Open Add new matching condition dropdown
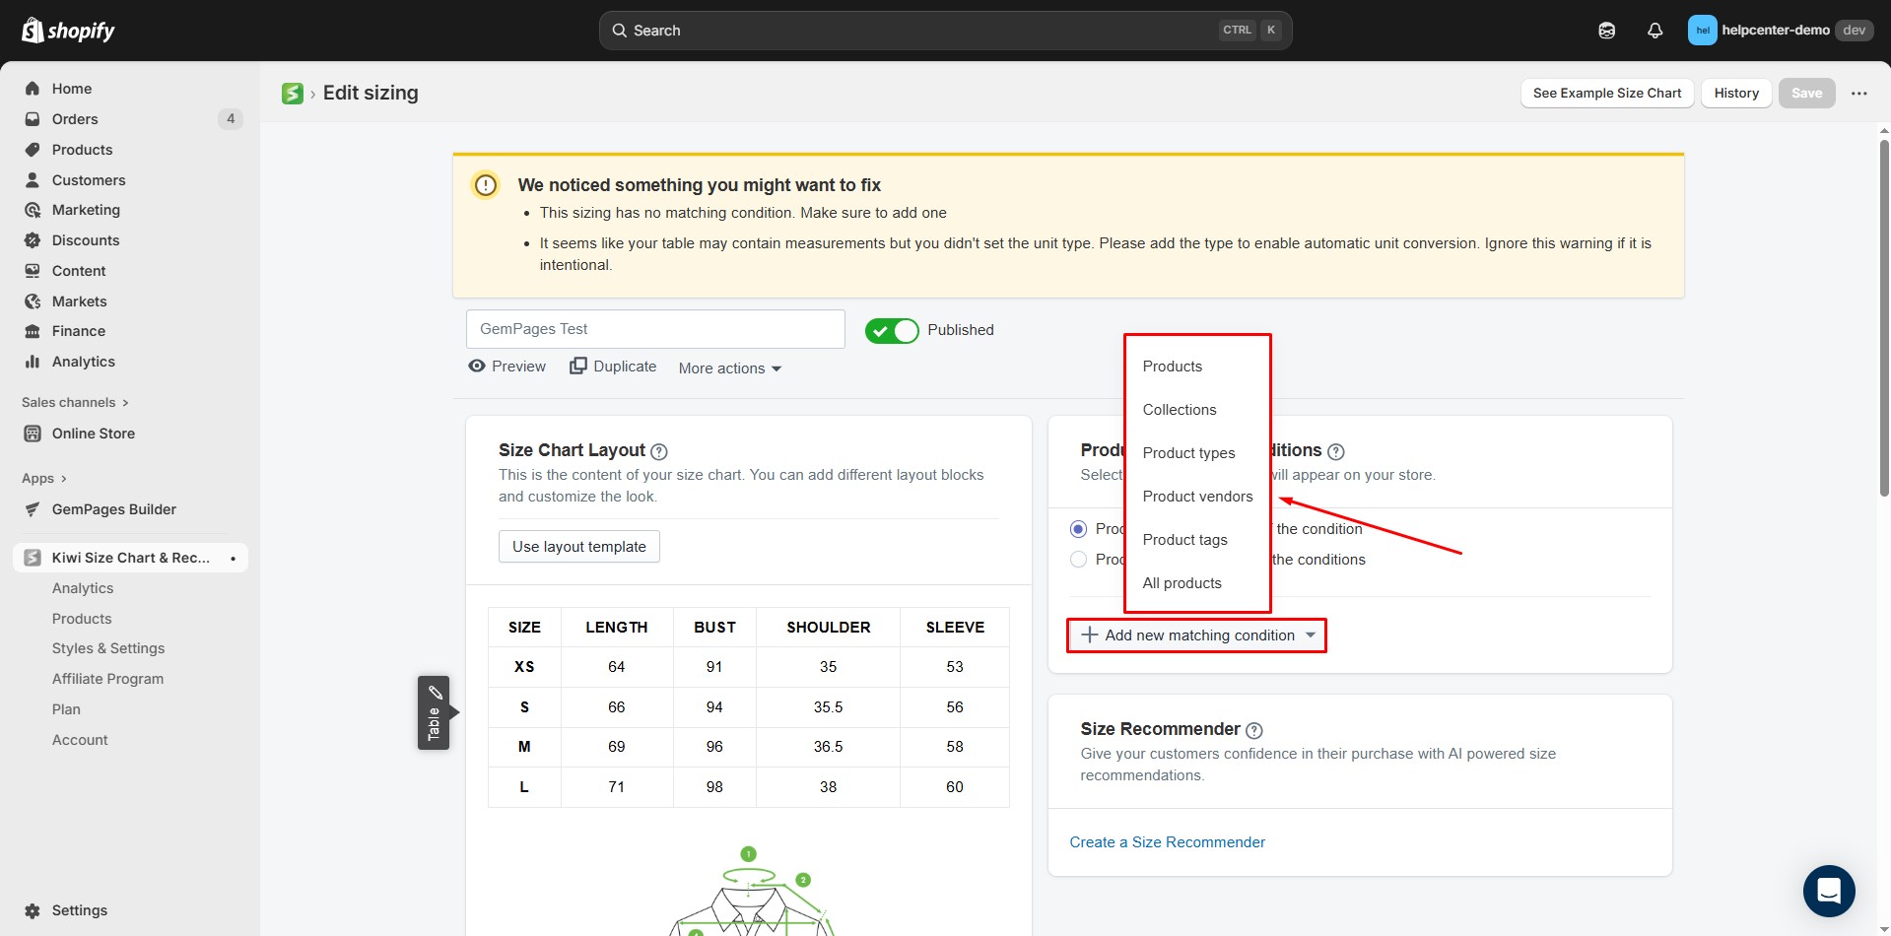Image resolution: width=1891 pixels, height=936 pixels. (1197, 635)
